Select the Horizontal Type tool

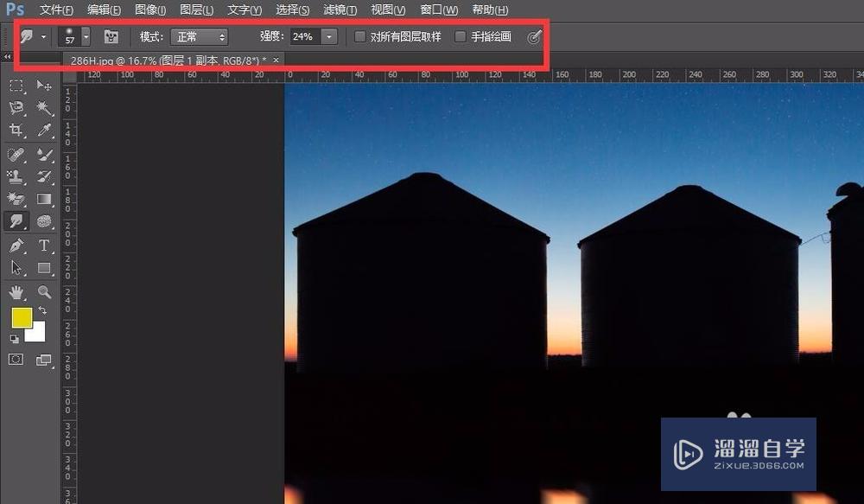click(44, 245)
